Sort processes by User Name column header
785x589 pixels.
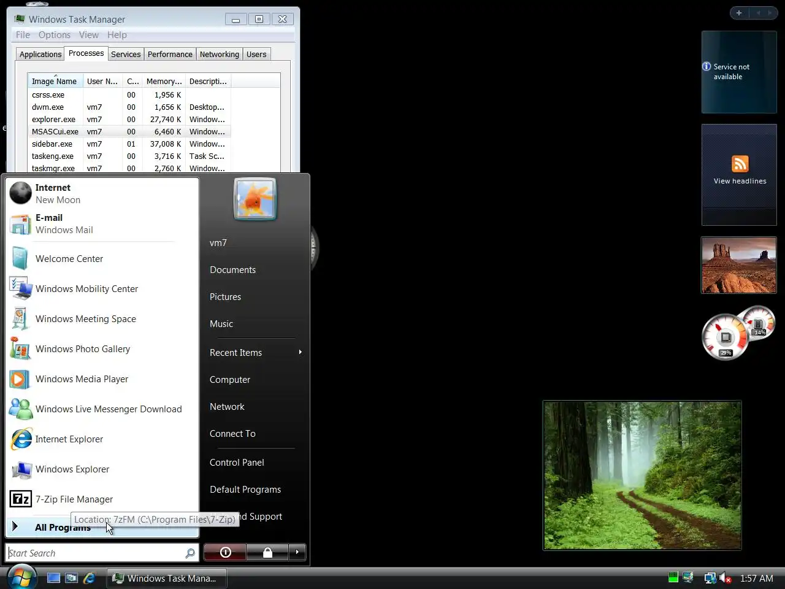pos(102,81)
